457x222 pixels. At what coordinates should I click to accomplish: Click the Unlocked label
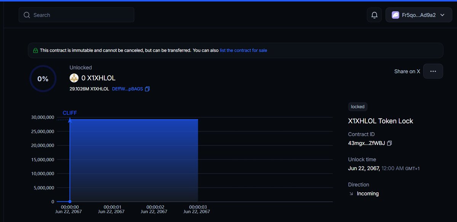[x=81, y=67]
